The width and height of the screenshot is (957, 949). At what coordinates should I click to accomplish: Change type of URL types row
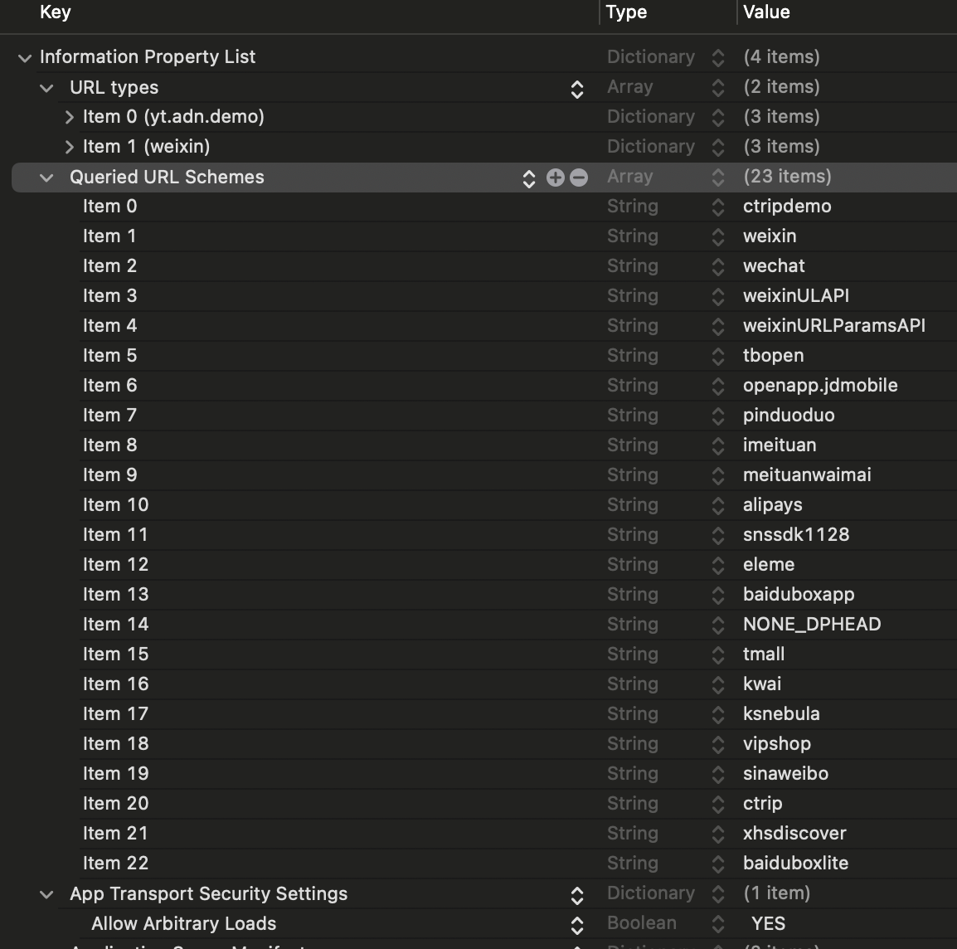718,88
